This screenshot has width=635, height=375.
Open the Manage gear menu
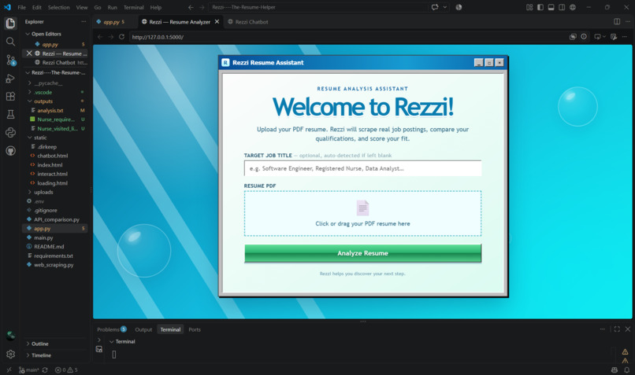[x=10, y=354]
